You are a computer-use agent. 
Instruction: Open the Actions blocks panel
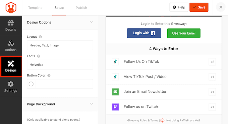click(11, 46)
